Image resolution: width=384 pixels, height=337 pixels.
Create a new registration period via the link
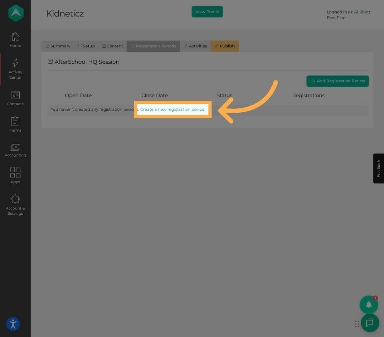point(173,109)
